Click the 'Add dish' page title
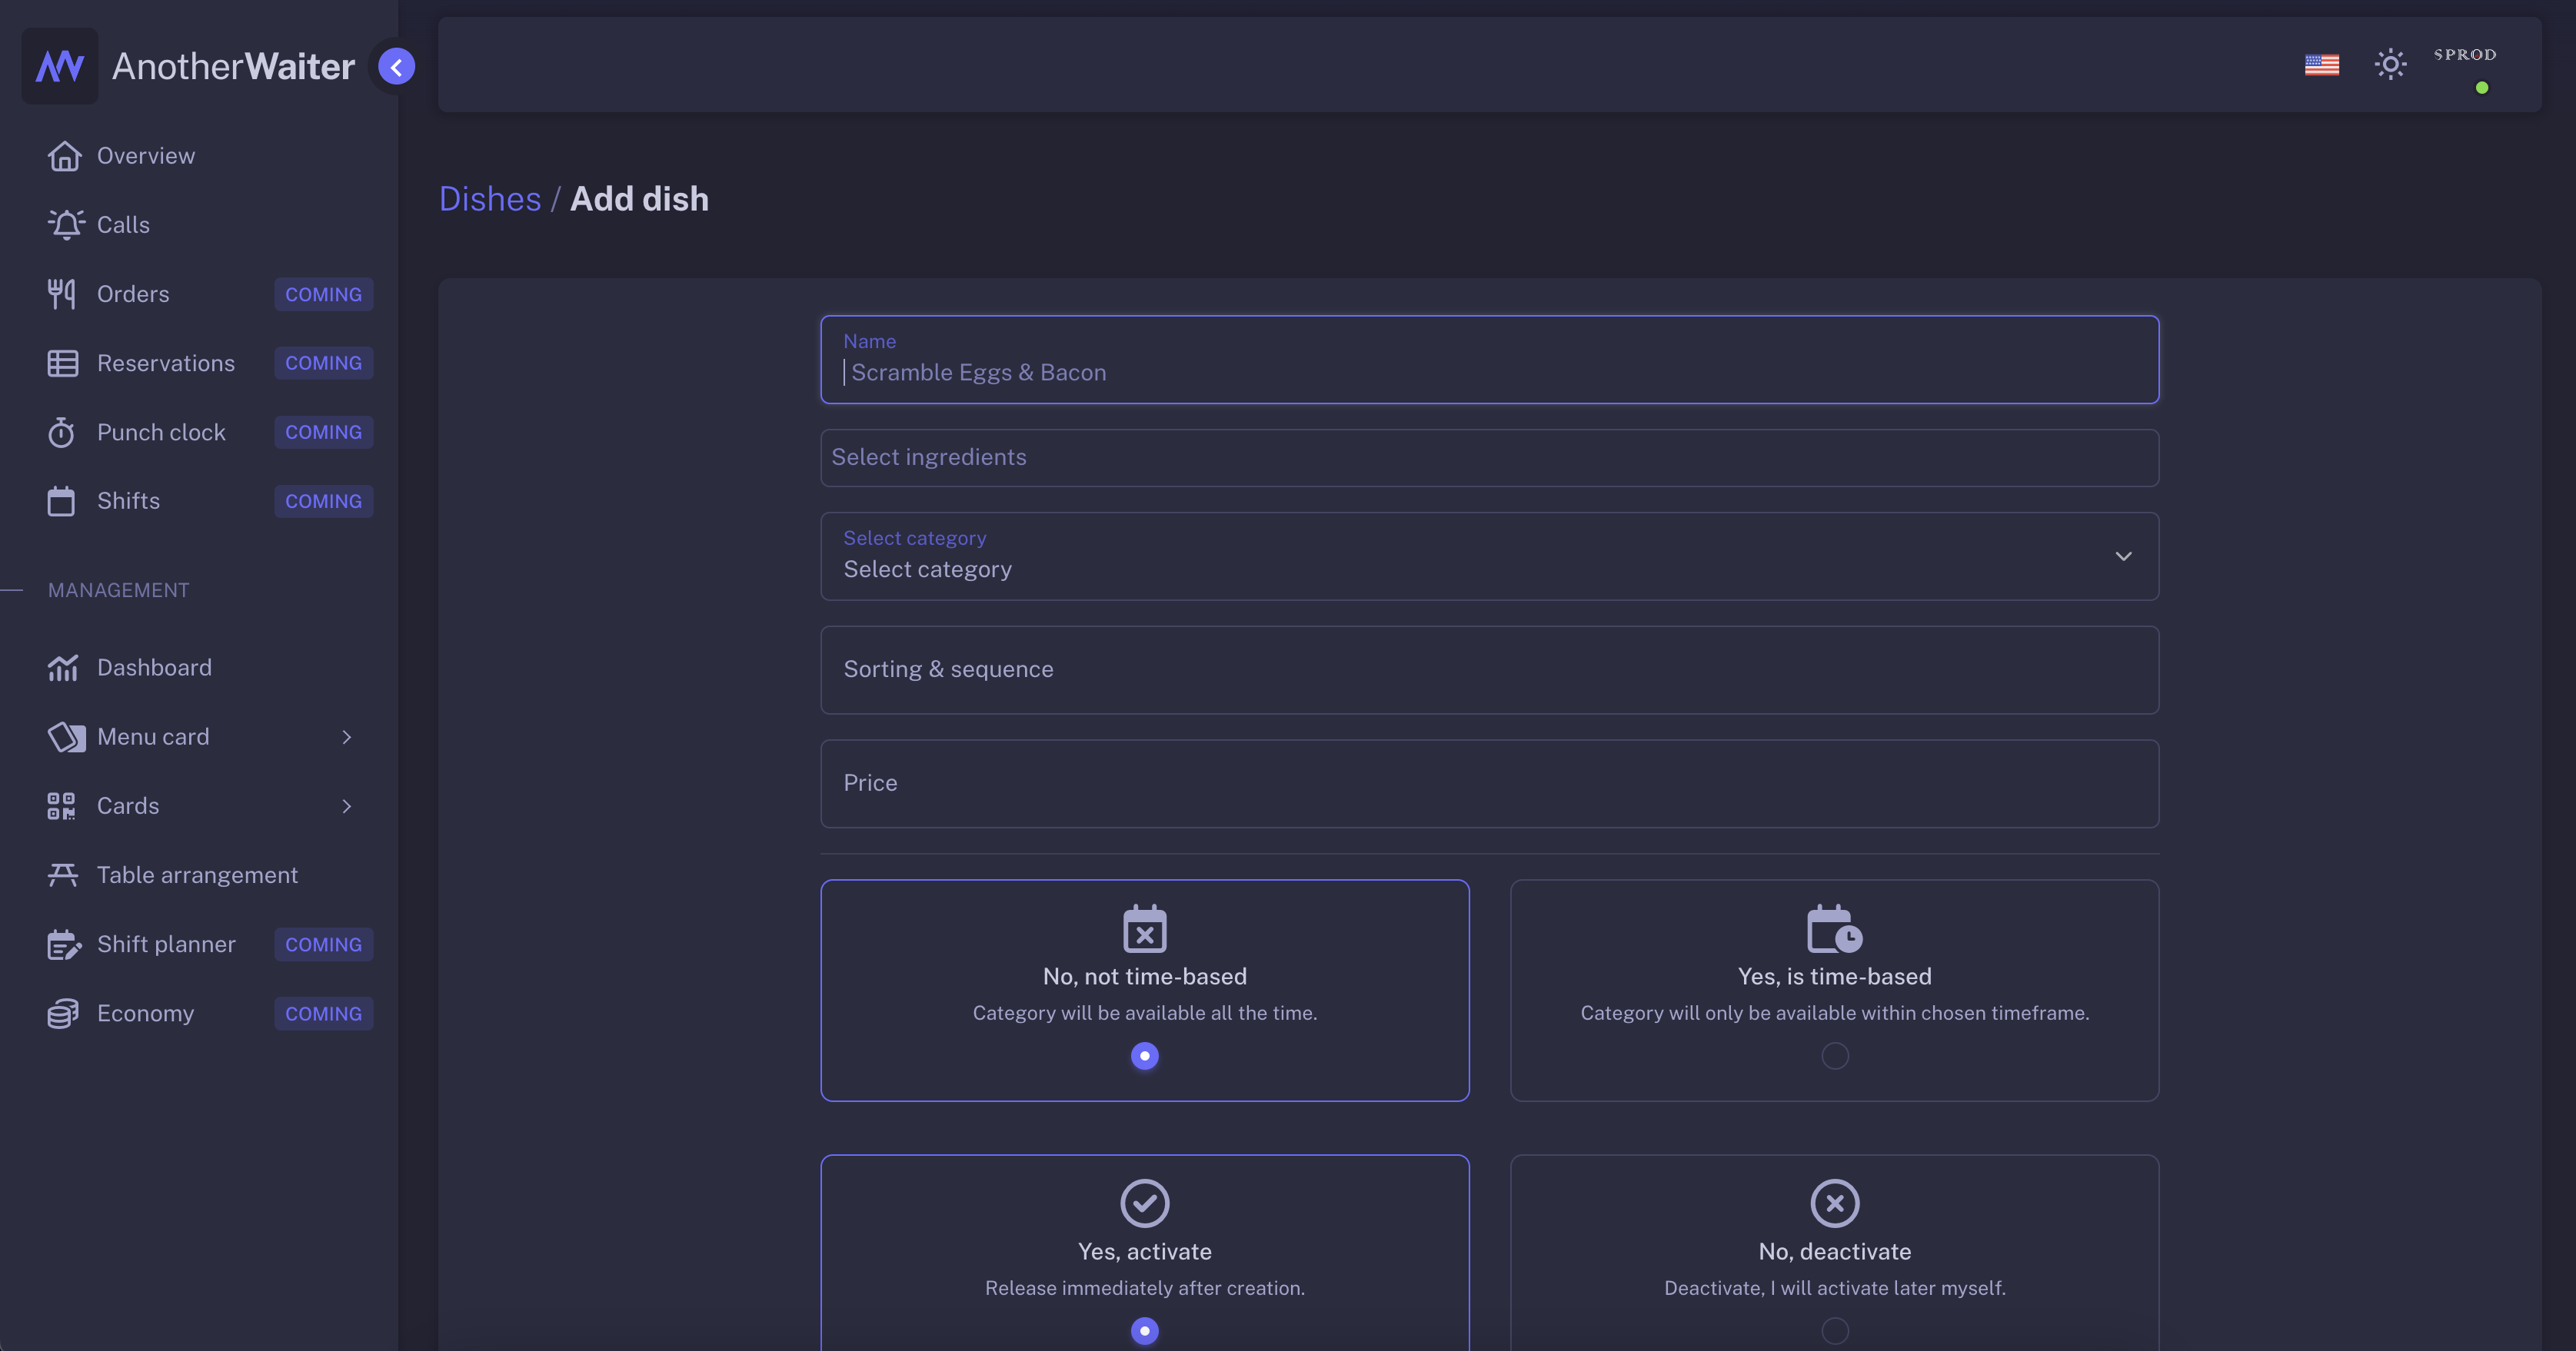2576x1351 pixels. pyautogui.click(x=639, y=199)
